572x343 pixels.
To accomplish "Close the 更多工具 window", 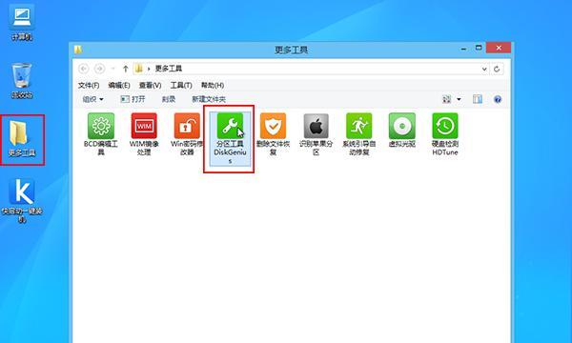I will (x=499, y=48).
